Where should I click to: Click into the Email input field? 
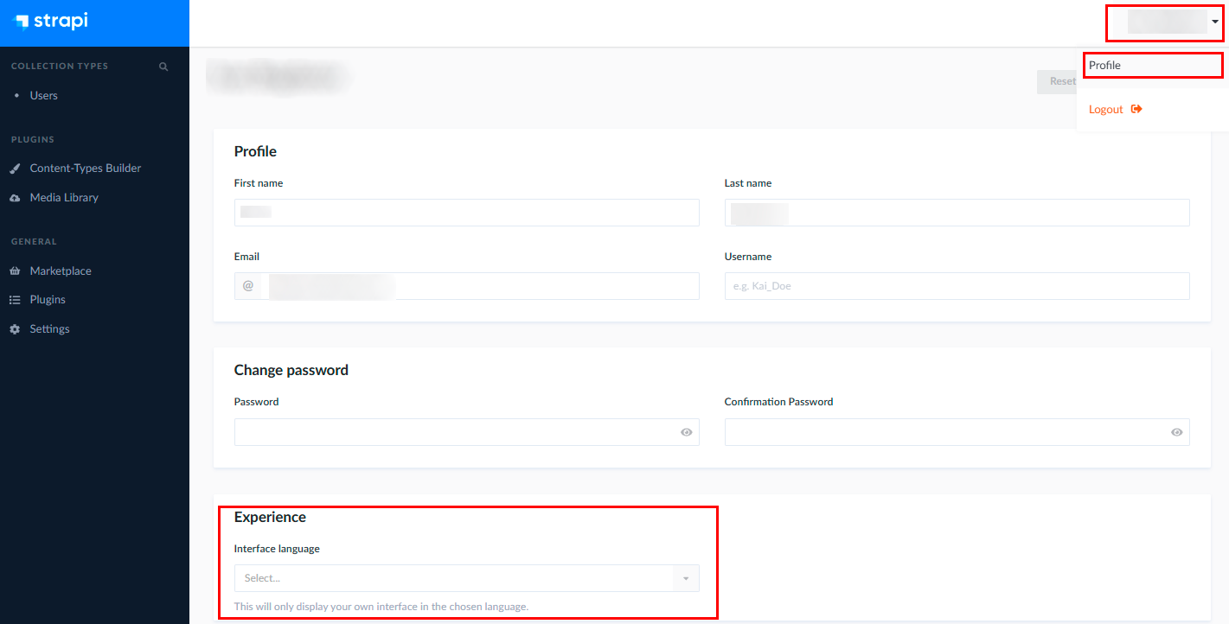(x=466, y=286)
